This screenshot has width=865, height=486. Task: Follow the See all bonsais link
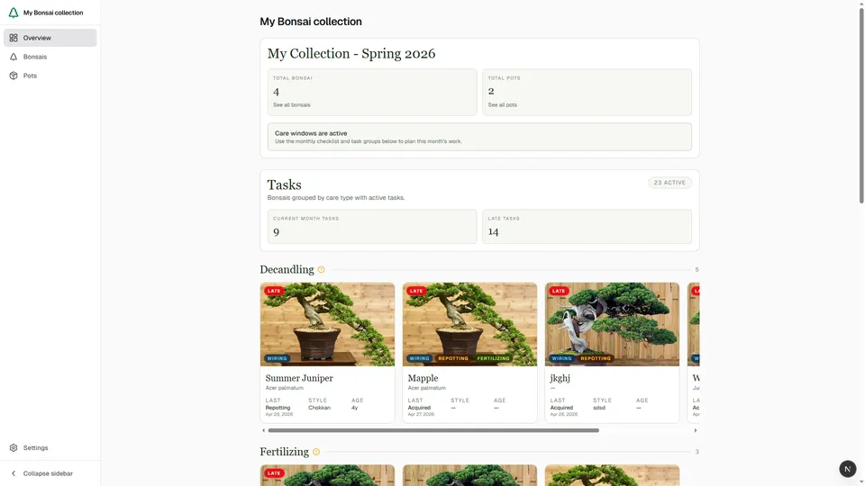[x=291, y=104]
